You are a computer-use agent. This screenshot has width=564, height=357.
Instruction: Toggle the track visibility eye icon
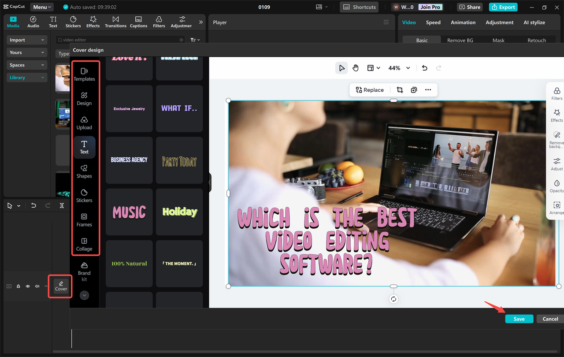point(27,286)
